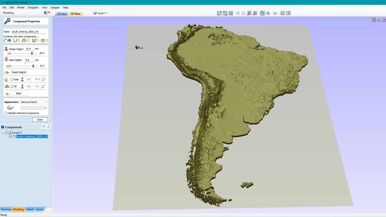
Task: Click the Shape Height slider handle
Action: click(32, 53)
